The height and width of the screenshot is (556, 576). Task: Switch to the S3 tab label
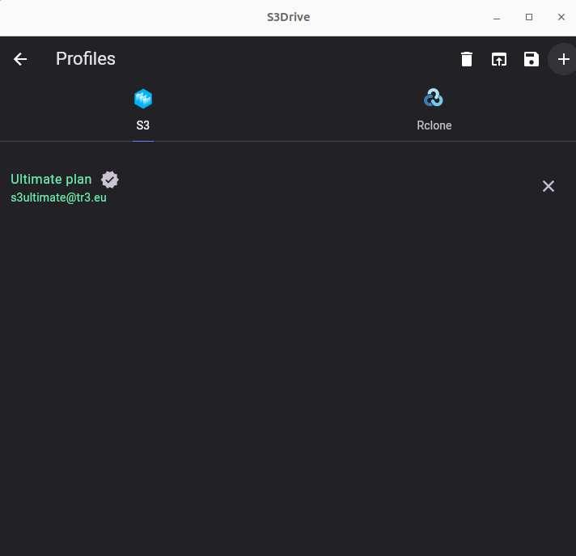[143, 125]
